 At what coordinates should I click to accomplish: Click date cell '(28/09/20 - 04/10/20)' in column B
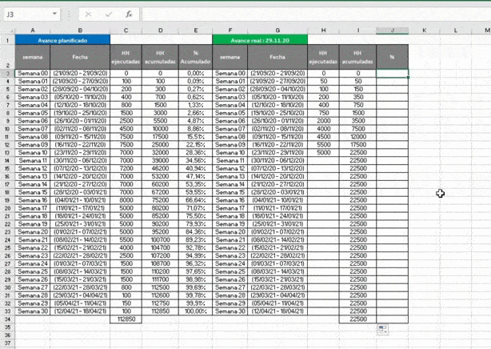(x=80, y=89)
